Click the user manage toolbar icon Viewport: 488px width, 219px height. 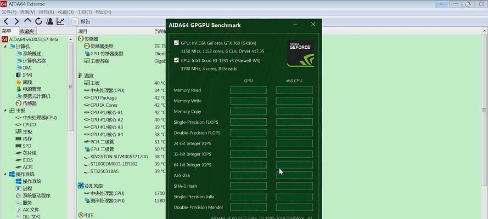click(x=49, y=21)
